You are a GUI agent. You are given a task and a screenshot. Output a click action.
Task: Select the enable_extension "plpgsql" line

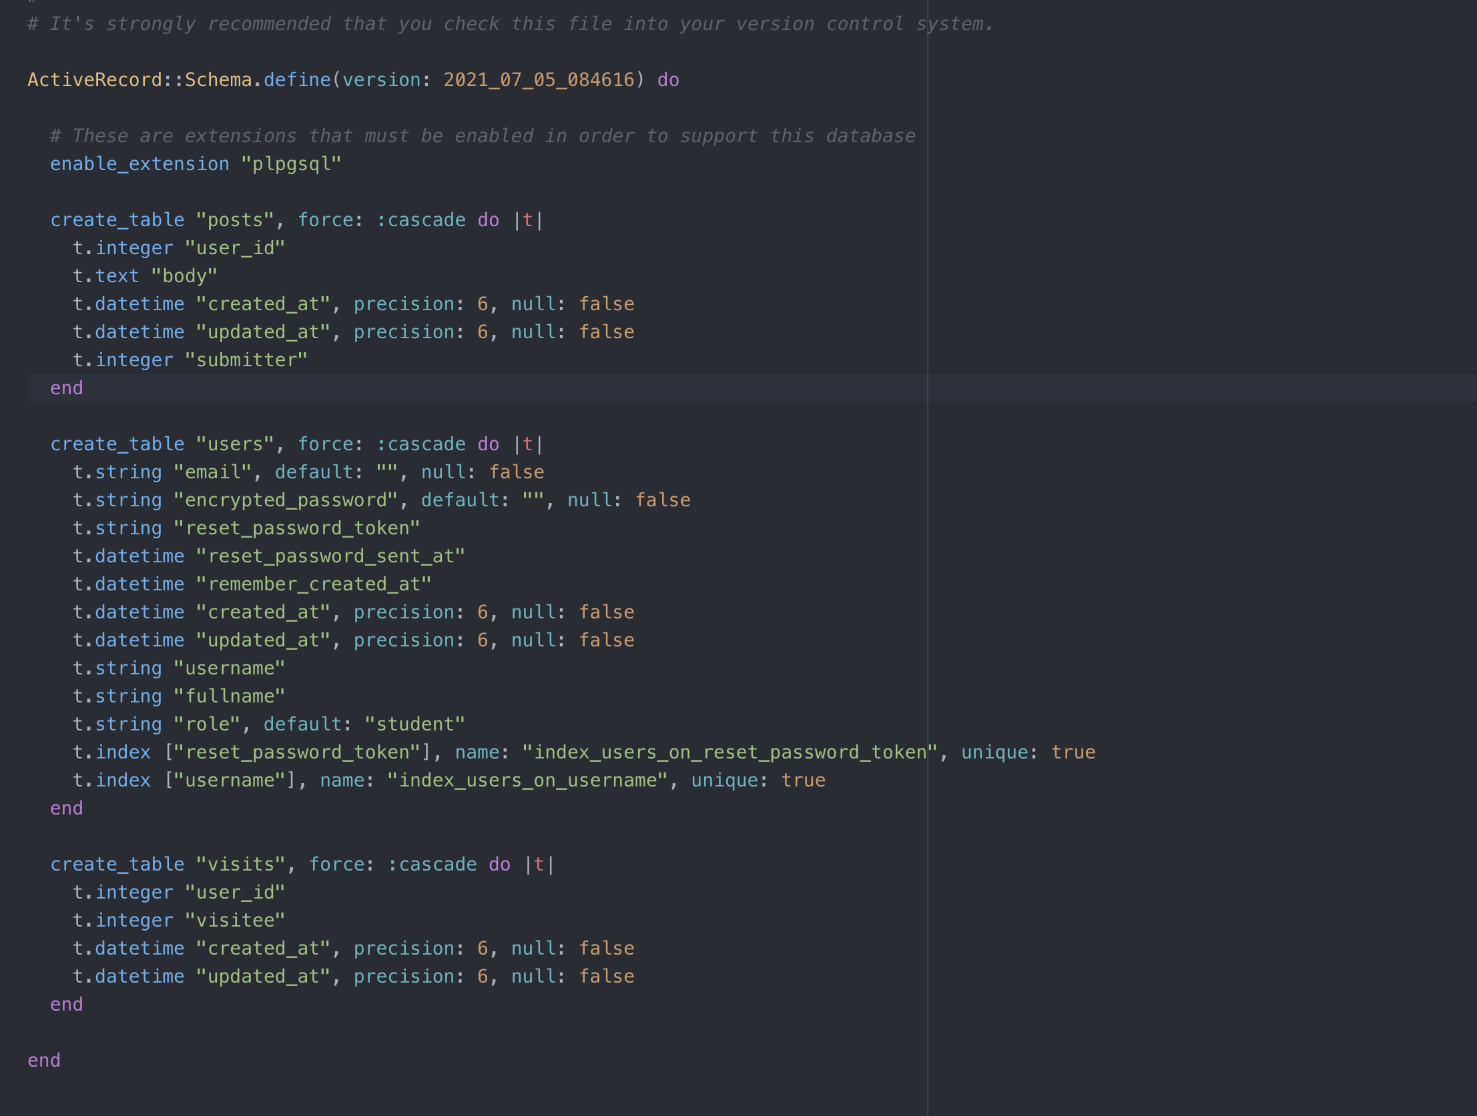194,163
